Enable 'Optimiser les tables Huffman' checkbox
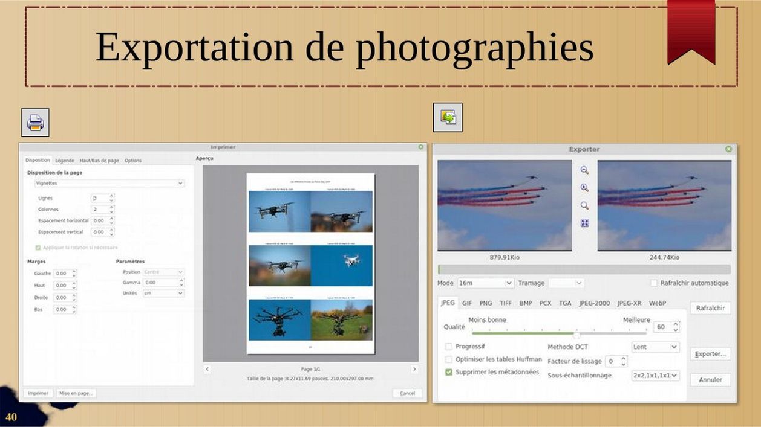 tap(449, 359)
